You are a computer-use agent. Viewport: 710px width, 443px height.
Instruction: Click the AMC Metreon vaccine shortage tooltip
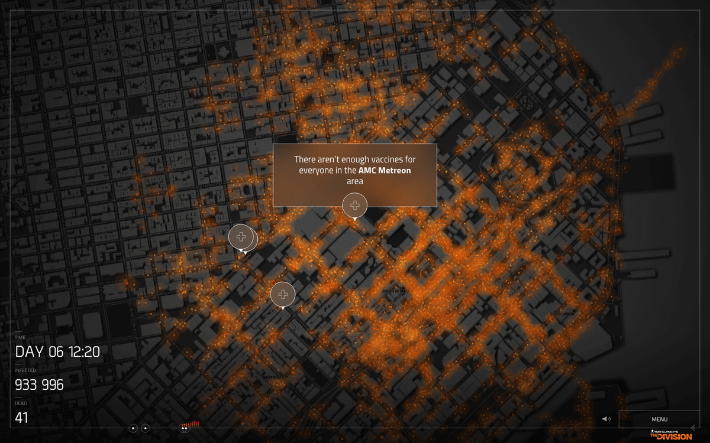point(354,175)
